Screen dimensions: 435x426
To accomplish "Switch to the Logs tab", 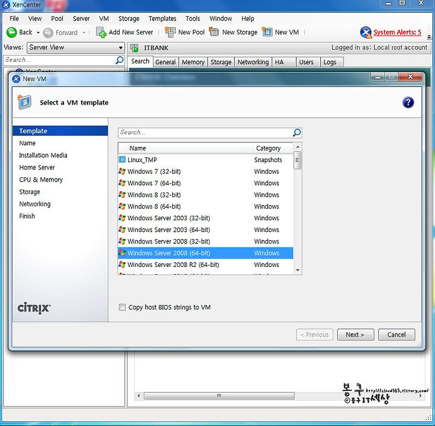I will [332, 62].
